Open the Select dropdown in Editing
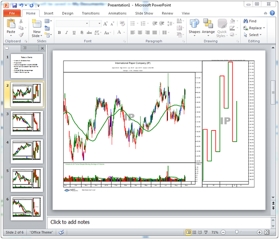Viewport: 279px width, 239px height. pyautogui.click(x=253, y=35)
